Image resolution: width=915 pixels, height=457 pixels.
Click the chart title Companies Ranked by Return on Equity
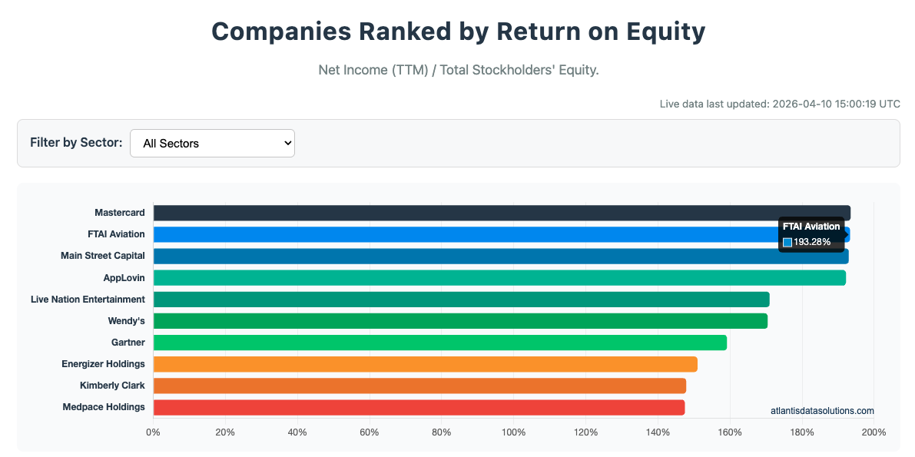click(x=458, y=31)
